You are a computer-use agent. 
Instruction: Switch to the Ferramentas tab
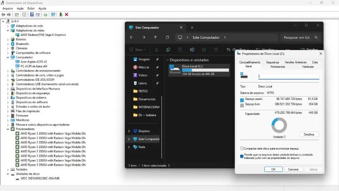[277, 66]
